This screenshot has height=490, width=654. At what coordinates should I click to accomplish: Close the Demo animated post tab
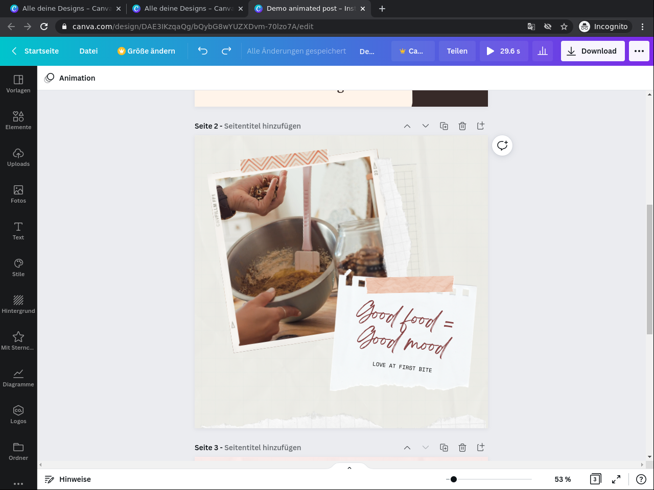[x=363, y=9]
